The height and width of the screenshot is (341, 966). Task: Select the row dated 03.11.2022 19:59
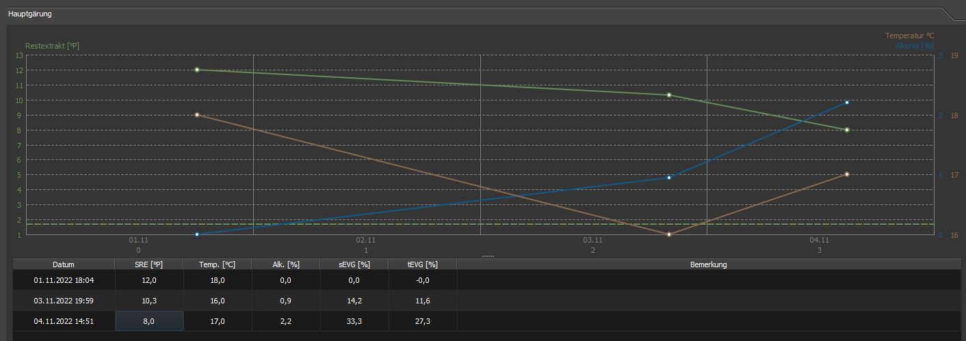64,301
